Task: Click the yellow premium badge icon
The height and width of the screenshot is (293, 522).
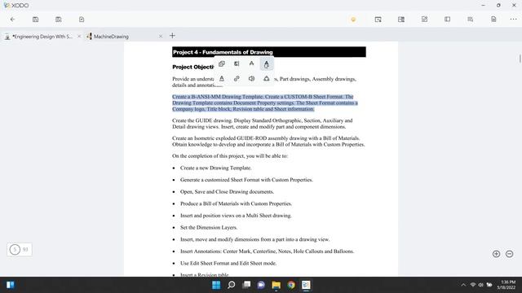Action: (x=353, y=20)
